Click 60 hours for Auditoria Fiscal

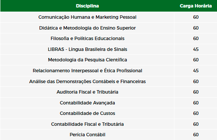click(196, 92)
